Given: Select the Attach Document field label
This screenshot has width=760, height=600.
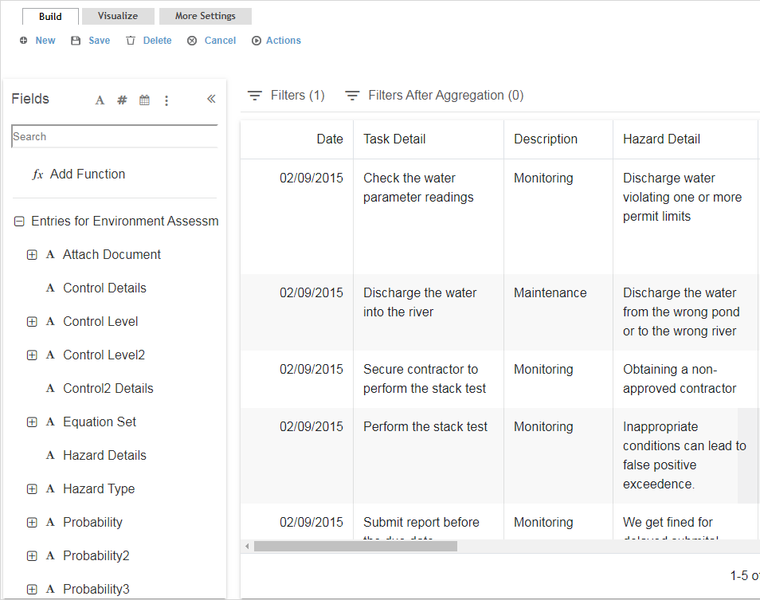Looking at the screenshot, I should (x=112, y=254).
